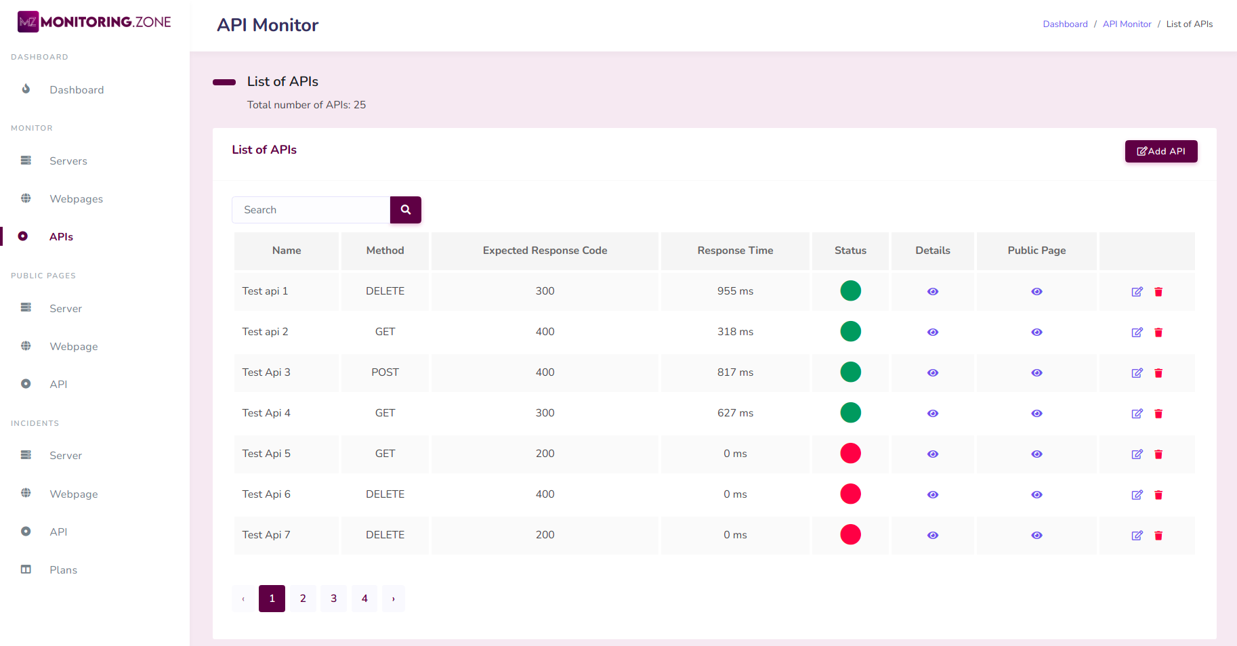Delete Test api 2 entry

(1158, 332)
